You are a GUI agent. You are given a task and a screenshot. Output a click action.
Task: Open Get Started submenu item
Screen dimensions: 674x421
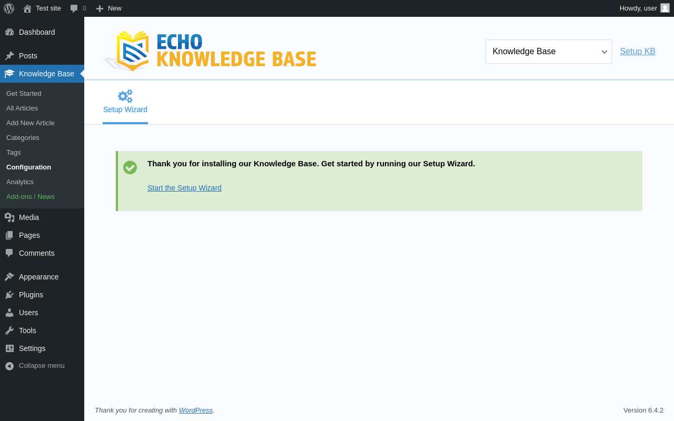point(24,93)
